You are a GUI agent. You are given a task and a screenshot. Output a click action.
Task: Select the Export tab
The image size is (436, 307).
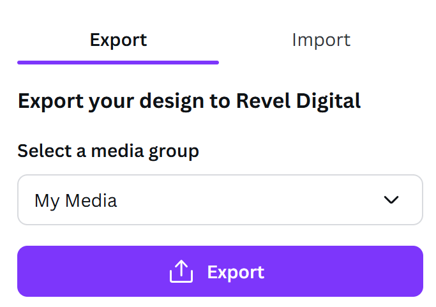(118, 40)
